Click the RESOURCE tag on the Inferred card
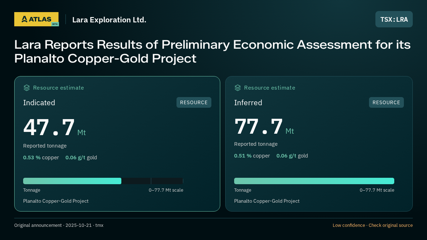 (386, 102)
